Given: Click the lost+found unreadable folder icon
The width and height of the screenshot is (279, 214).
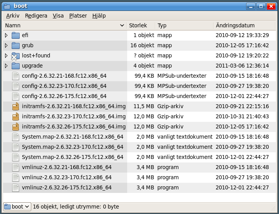Looking at the screenshot, I should 15,56.
